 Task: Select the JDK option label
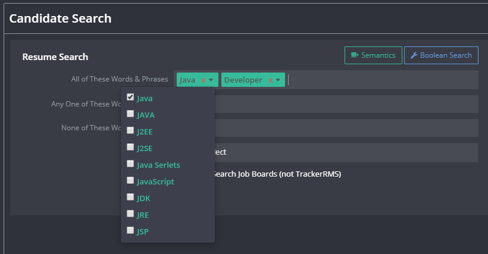pos(143,198)
